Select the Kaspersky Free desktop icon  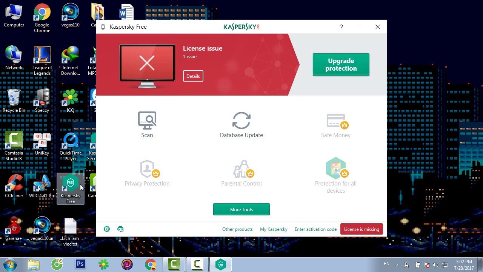(70, 189)
